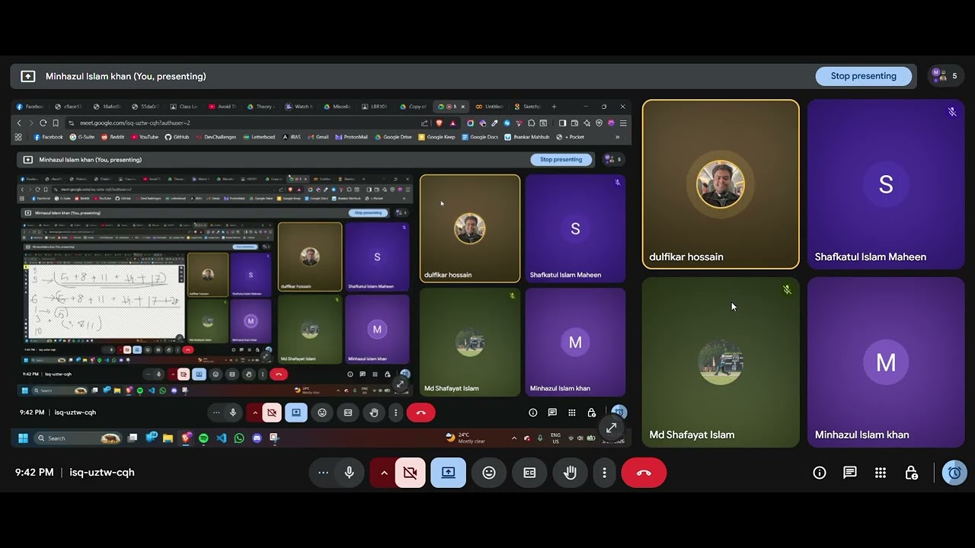Open audio settings dots in outermost Meet toolbar

click(x=323, y=473)
